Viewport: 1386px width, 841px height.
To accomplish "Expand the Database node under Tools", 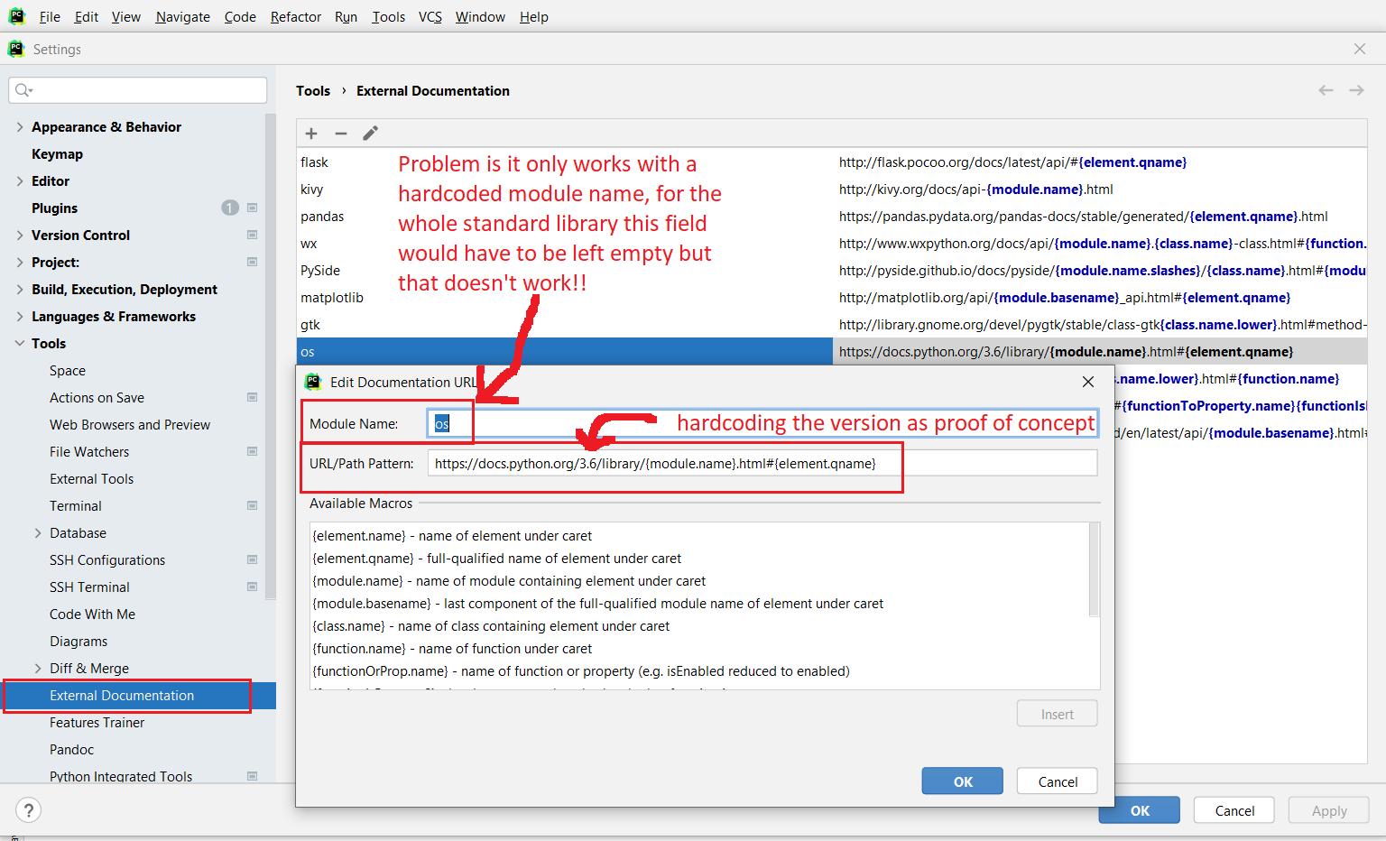I will pyautogui.click(x=38, y=533).
